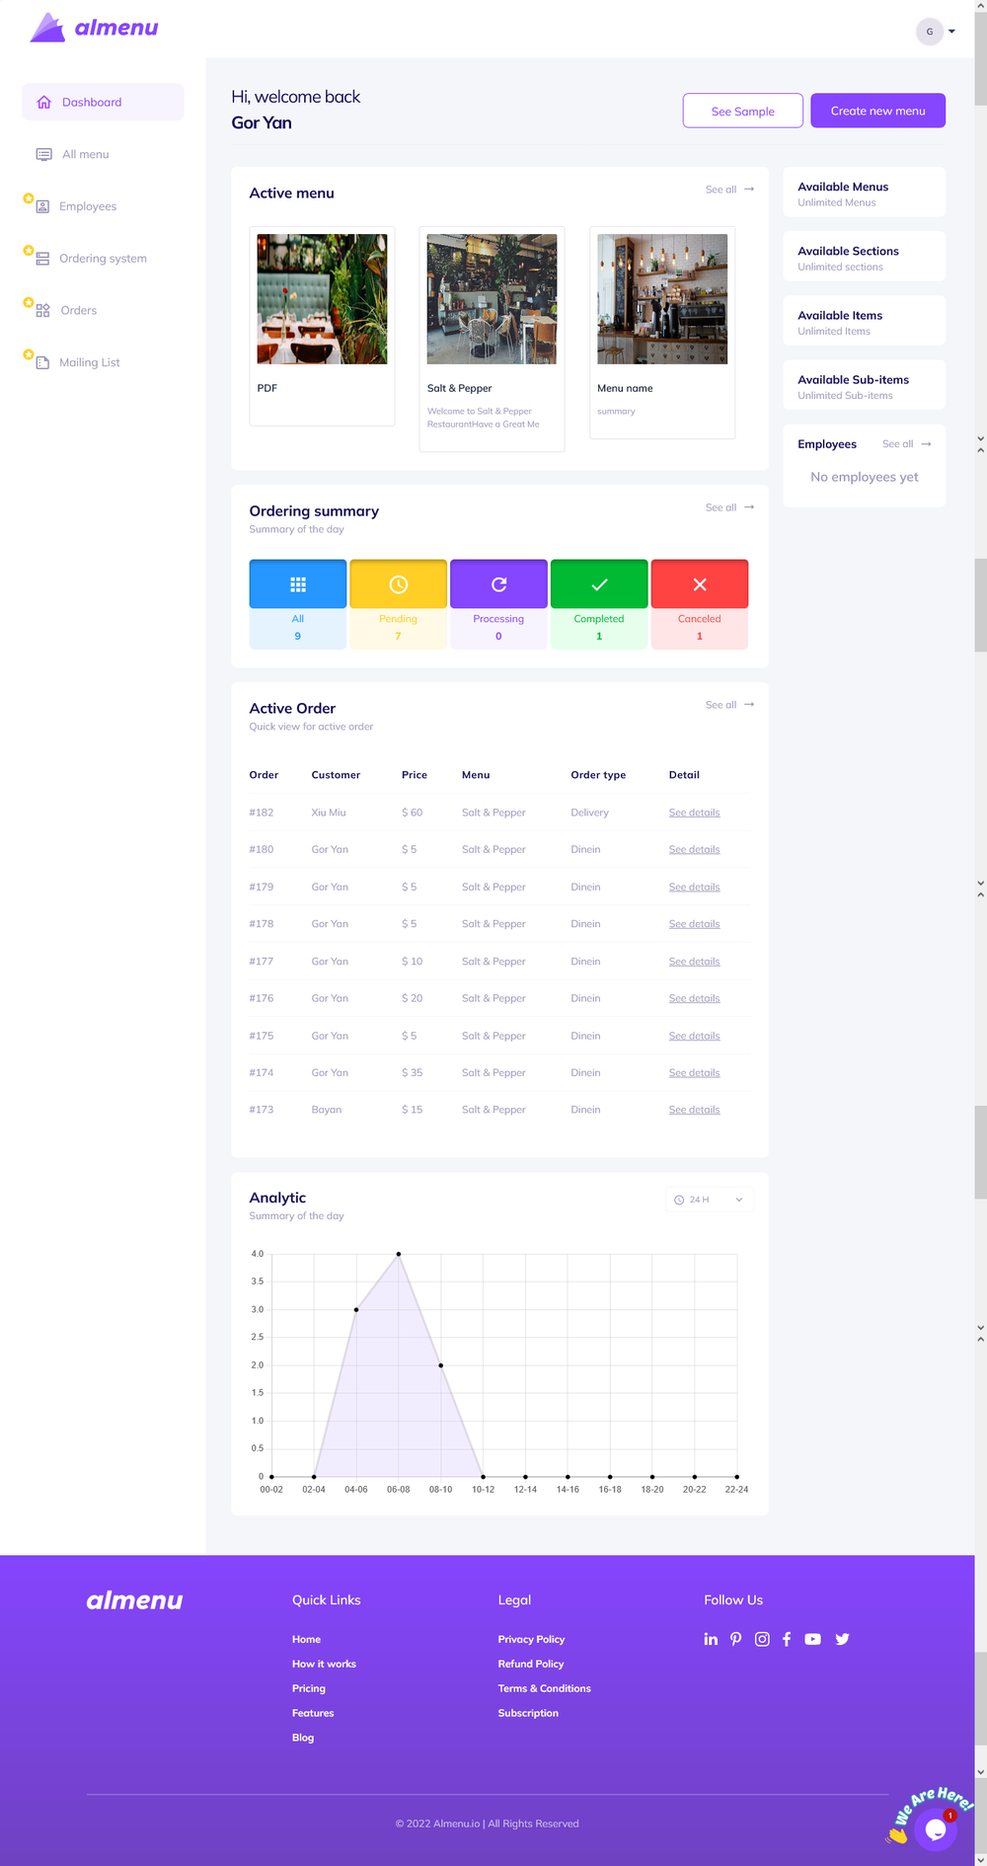Open the chat support bubble
Screen dimensions: 987x1866
[936, 1829]
